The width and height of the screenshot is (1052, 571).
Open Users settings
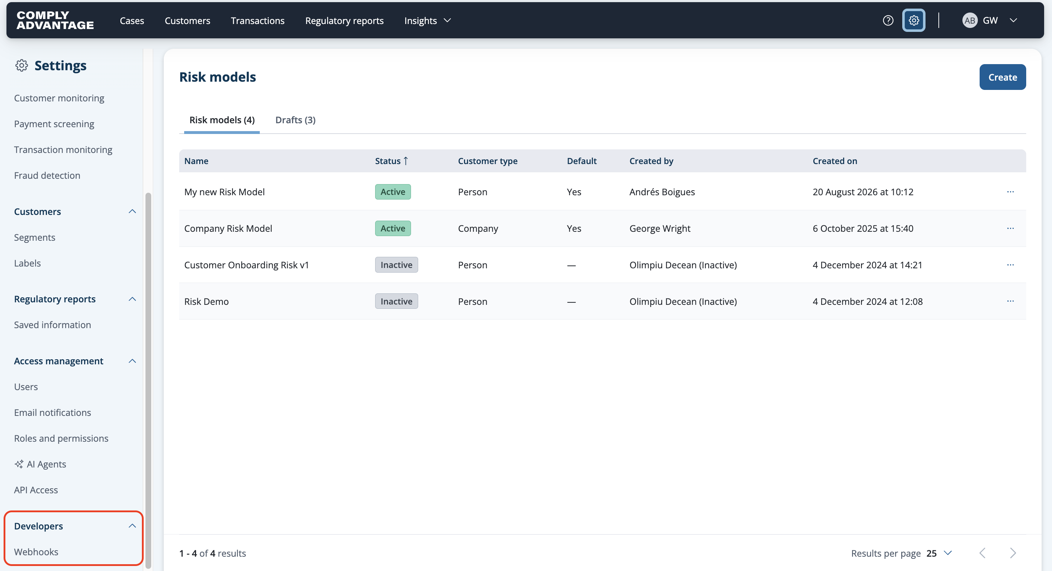point(26,387)
